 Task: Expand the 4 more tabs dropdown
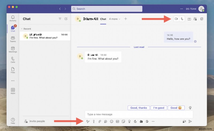(x=115, y=19)
